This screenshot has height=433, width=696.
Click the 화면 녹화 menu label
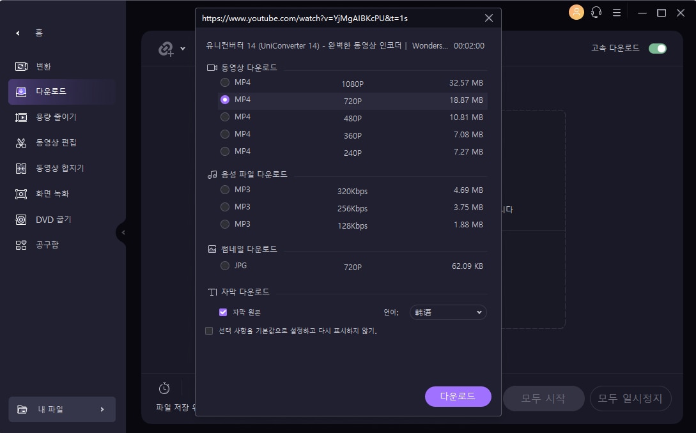point(52,194)
